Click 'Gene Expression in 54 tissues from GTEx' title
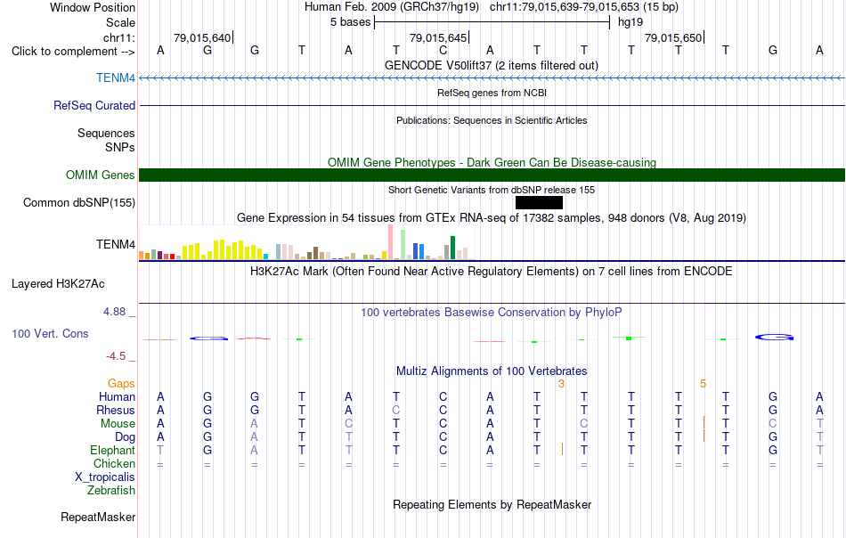846x538 pixels. pyautogui.click(x=492, y=217)
